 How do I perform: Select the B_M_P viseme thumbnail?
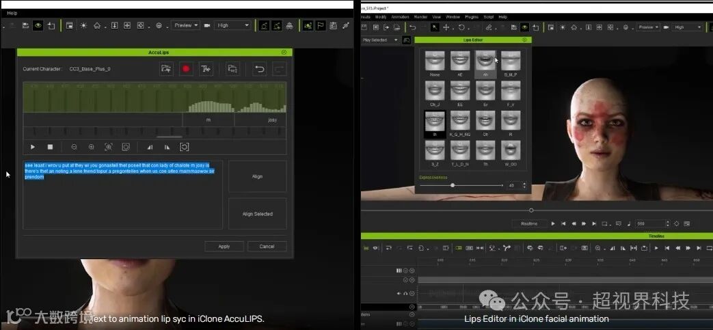pos(511,60)
